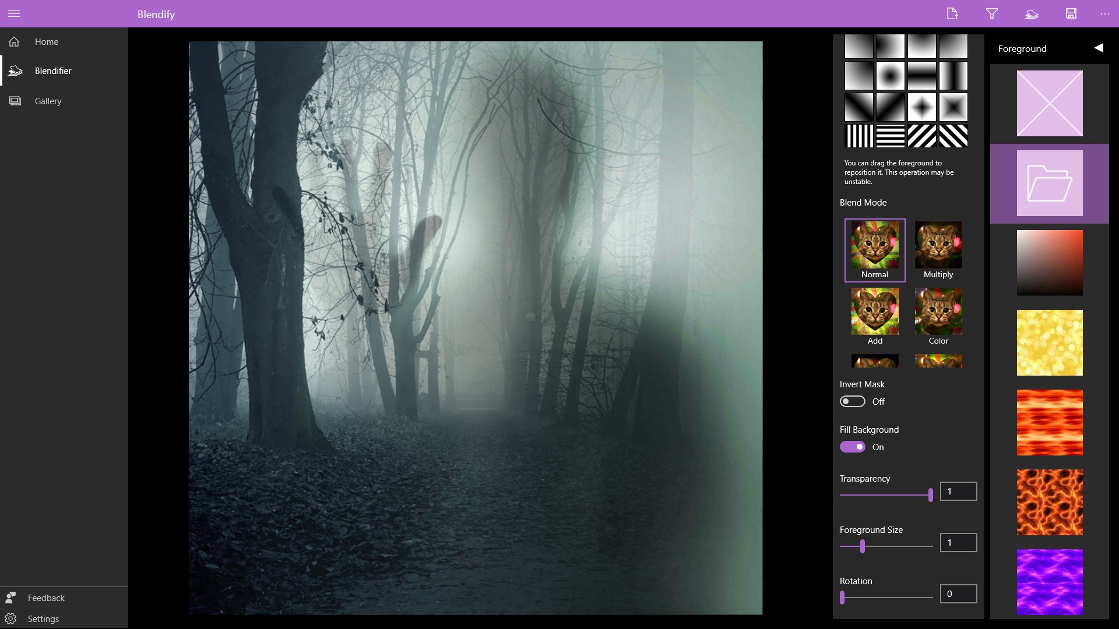This screenshot has height=629, width=1119.
Task: Save the image with the floppy disk icon
Action: click(1071, 13)
